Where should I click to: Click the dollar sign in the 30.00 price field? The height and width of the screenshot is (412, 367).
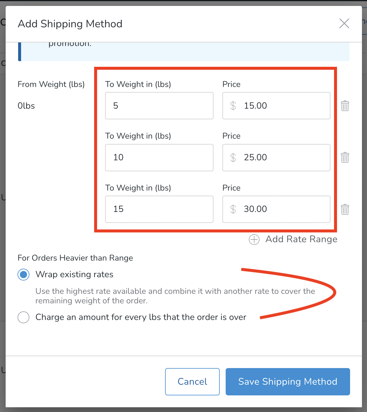pyautogui.click(x=233, y=209)
